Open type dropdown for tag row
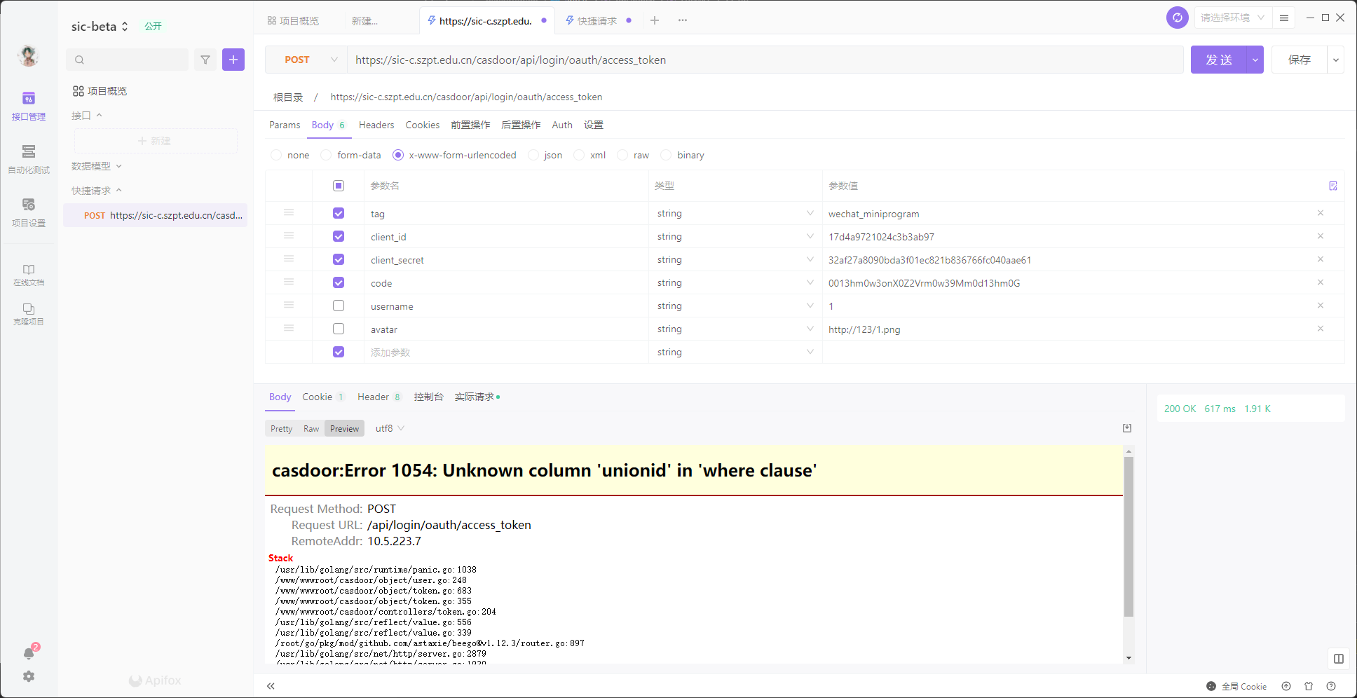This screenshot has height=698, width=1357. (x=735, y=213)
